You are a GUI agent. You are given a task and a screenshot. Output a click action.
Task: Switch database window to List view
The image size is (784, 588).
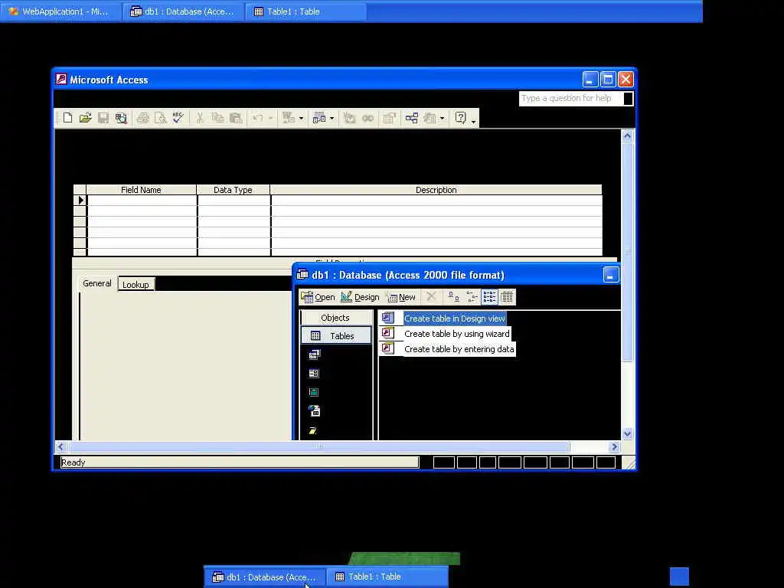(x=489, y=297)
